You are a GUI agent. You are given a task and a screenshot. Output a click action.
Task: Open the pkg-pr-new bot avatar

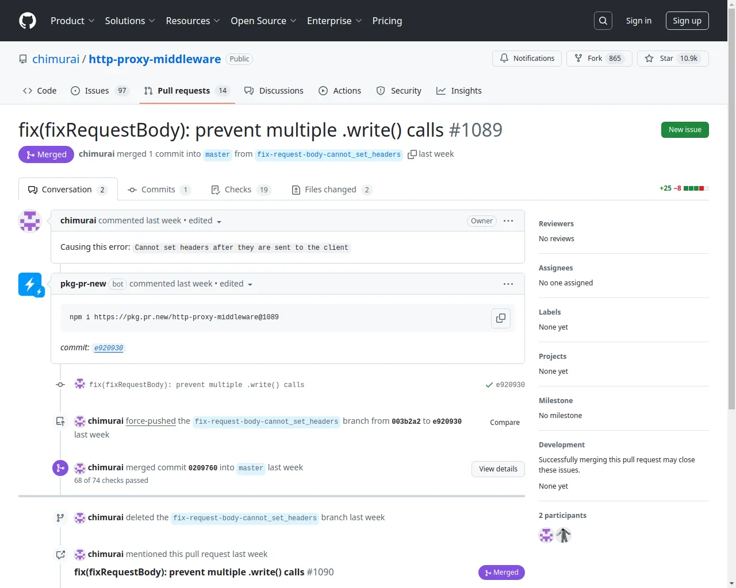tap(30, 284)
